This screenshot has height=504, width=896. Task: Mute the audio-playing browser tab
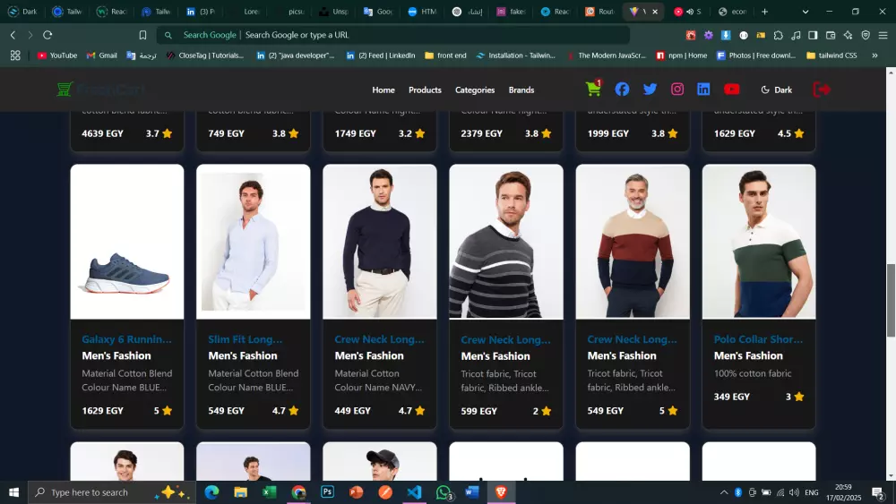pyautogui.click(x=690, y=12)
